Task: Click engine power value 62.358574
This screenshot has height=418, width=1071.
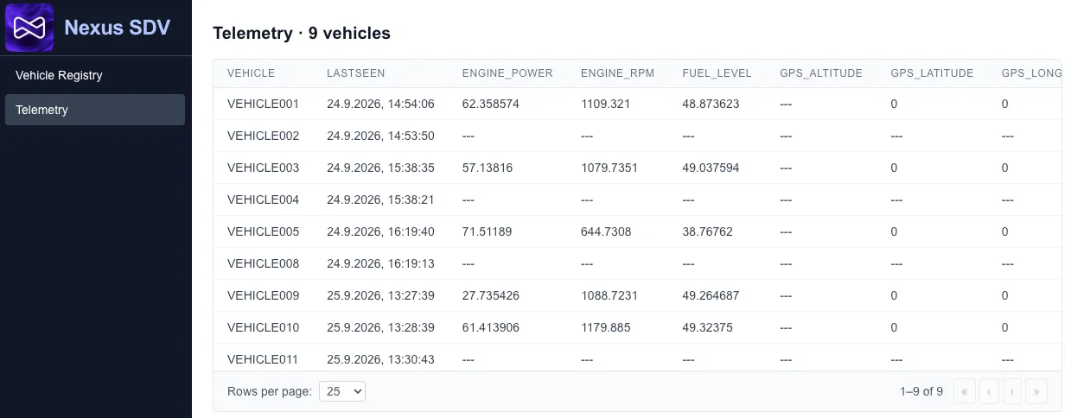Action: (491, 104)
